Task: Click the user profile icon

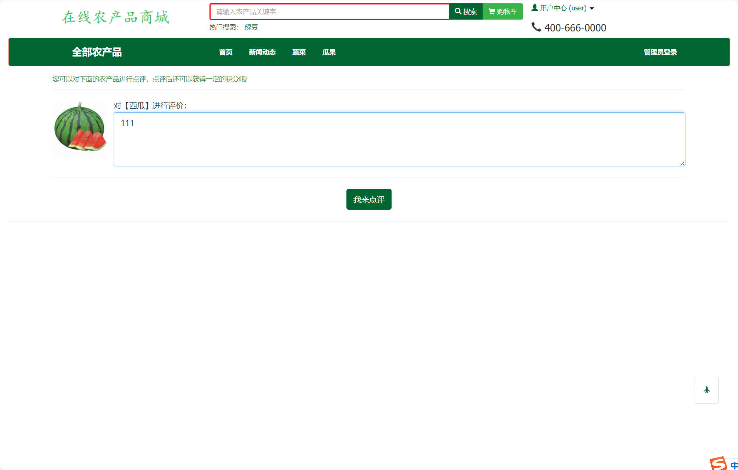Action: coord(534,7)
